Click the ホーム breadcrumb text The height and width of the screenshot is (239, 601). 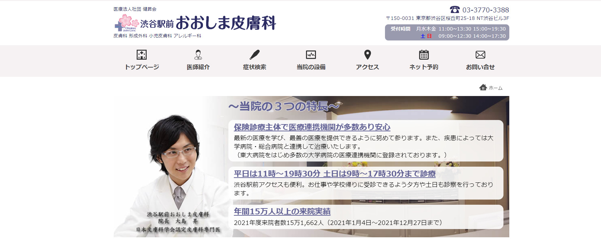click(x=495, y=88)
